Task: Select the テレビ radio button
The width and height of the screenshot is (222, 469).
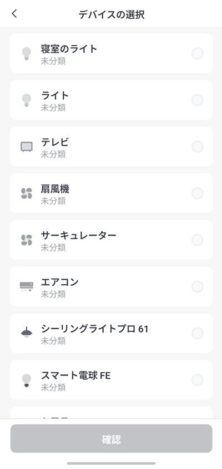Action: (197, 147)
